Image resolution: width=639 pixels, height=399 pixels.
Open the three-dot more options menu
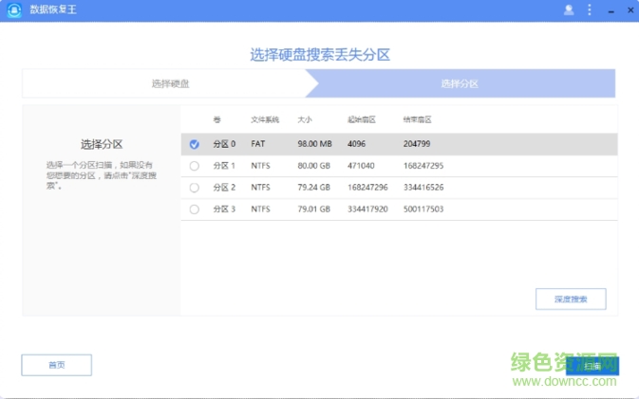click(589, 10)
